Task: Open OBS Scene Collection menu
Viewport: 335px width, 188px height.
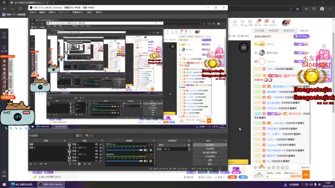Action: 77,13
